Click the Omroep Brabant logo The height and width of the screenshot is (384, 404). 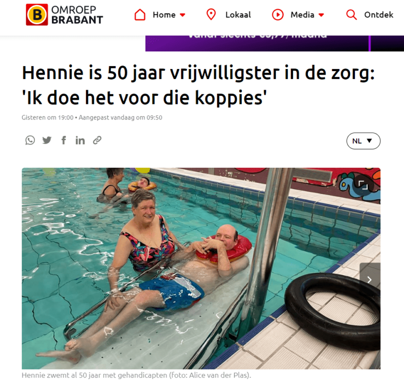click(65, 15)
